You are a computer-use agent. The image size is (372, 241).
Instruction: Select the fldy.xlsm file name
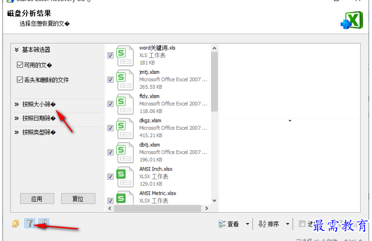tap(149, 96)
